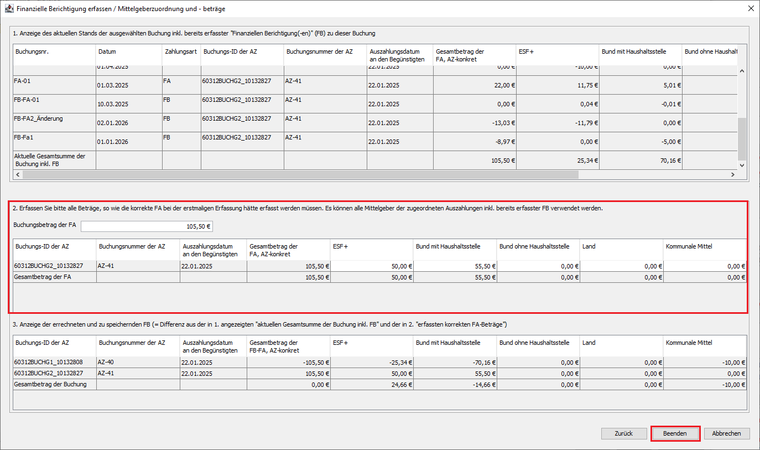Click the first table's vertical scrollbar thumb

click(x=742, y=138)
